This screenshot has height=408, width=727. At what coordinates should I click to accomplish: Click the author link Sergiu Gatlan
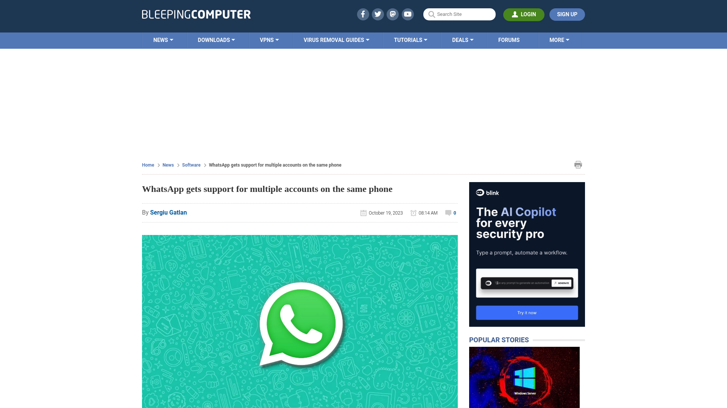(x=168, y=212)
